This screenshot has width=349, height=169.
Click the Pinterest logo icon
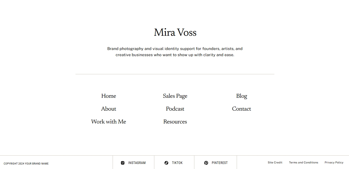pos(206,163)
